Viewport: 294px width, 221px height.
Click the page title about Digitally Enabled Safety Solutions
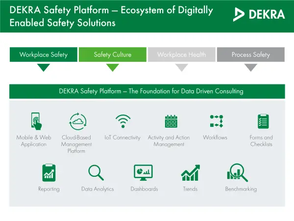111,16
